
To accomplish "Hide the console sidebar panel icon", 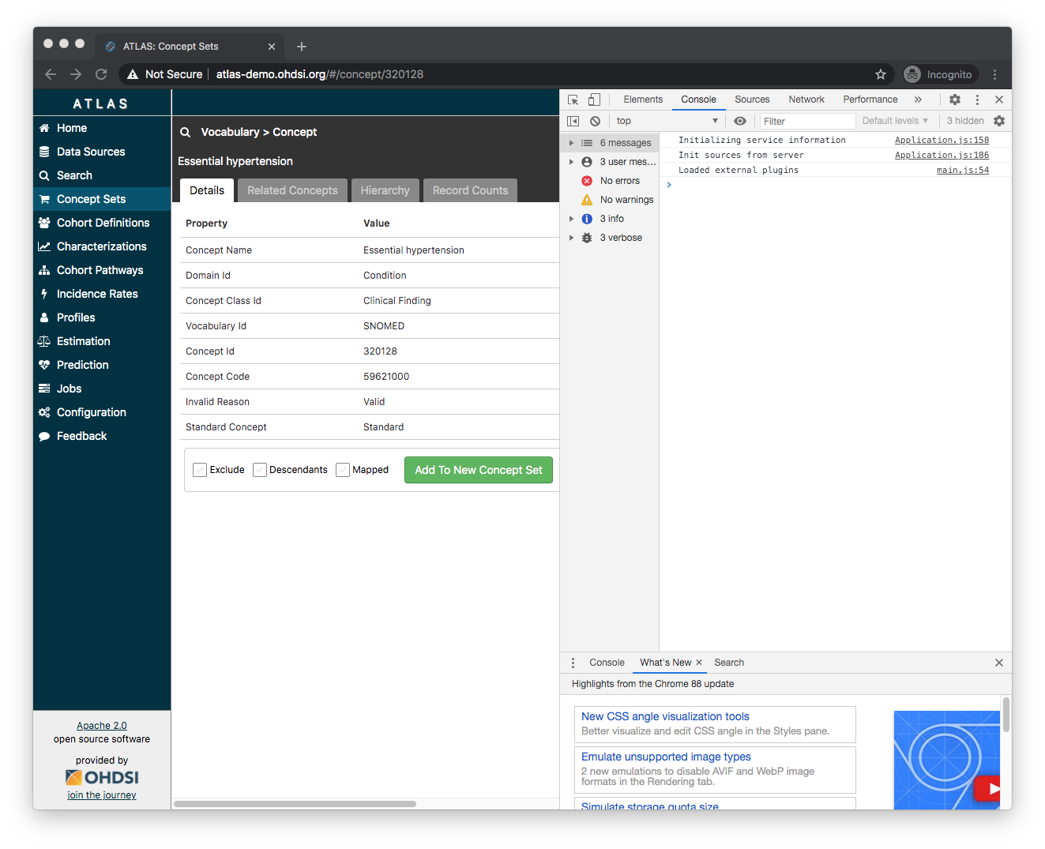I will (x=573, y=121).
